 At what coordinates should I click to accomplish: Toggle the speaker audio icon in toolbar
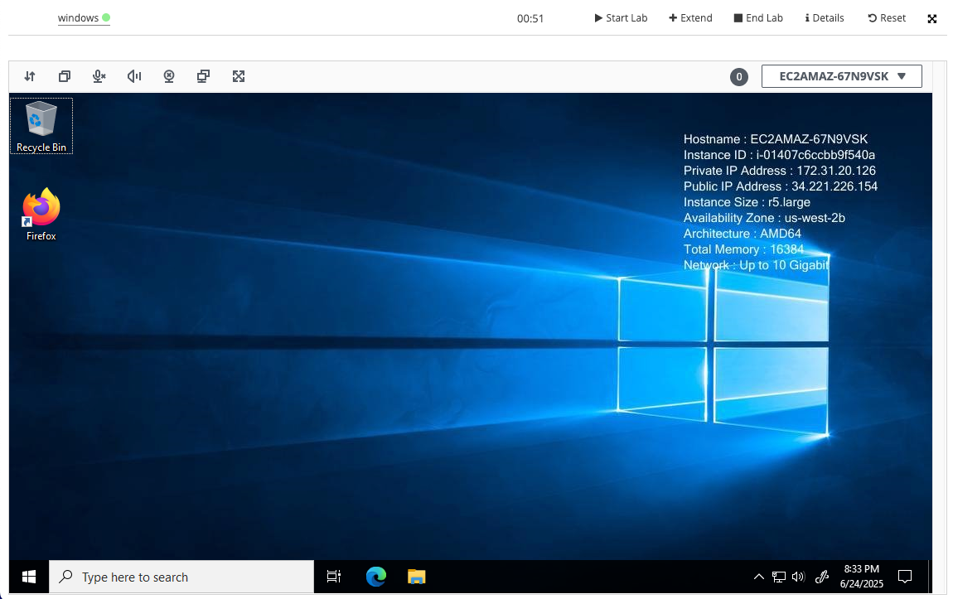[x=134, y=76]
